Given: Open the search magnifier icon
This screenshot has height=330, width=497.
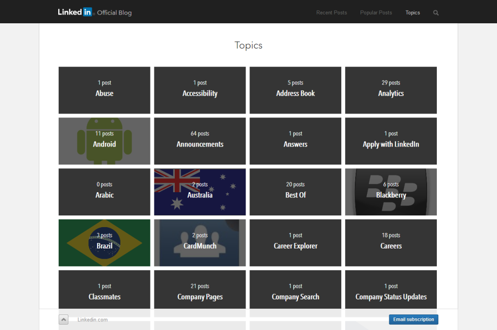Looking at the screenshot, I should [436, 13].
